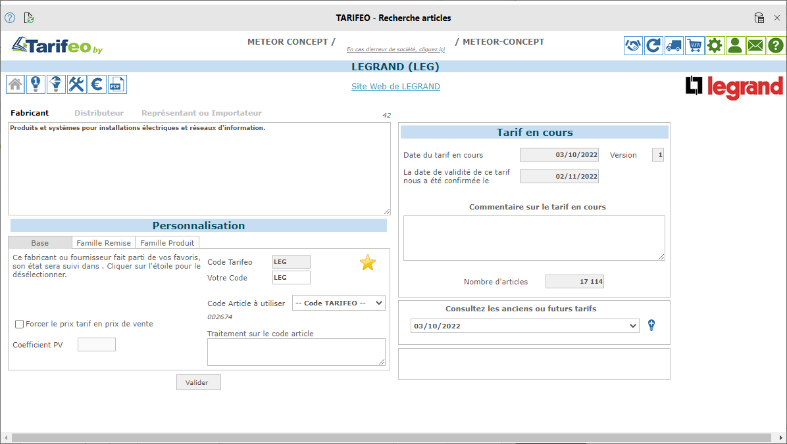Image resolution: width=787 pixels, height=444 pixels.
Task: Click the Traitement sur le code article textarea
Action: pos(296,352)
